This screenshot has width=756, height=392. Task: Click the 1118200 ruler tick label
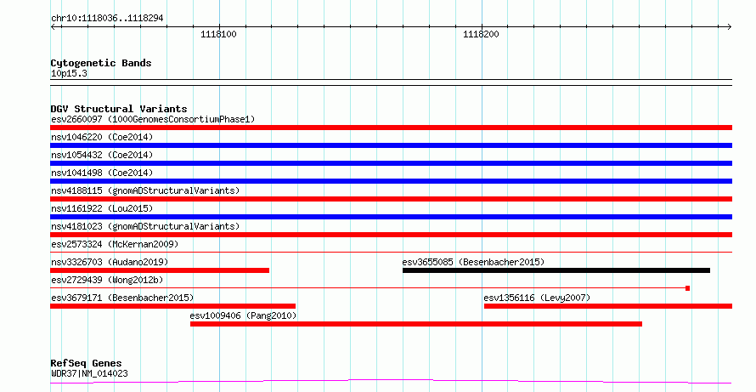(481, 34)
